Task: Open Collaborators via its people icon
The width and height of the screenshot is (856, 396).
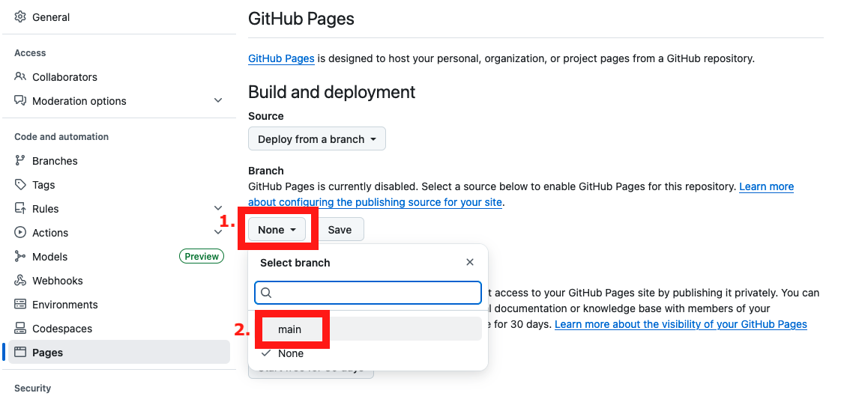Action: 20,77
